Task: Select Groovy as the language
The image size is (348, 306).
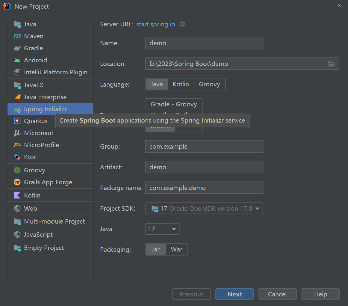Action: pyautogui.click(x=209, y=84)
